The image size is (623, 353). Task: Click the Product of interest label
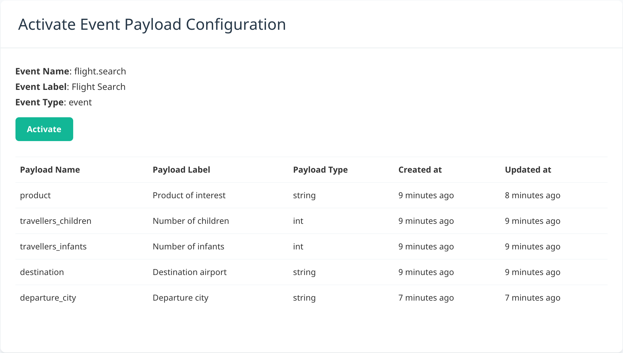coord(189,195)
